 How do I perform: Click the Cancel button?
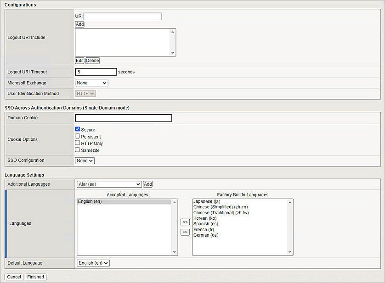13,277
